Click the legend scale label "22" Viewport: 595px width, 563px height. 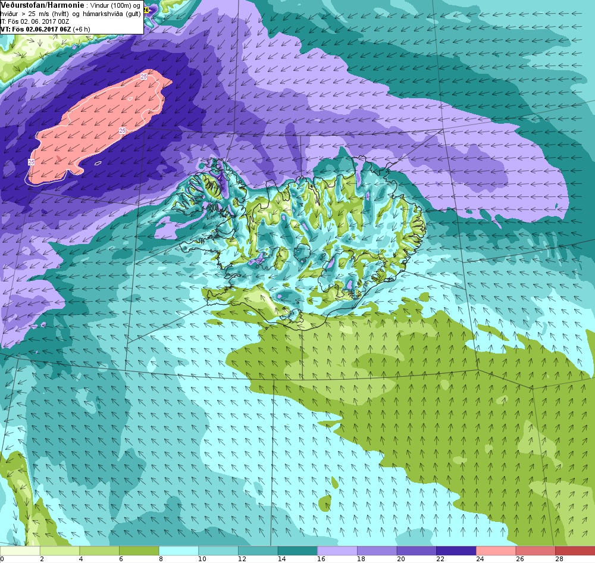click(440, 559)
